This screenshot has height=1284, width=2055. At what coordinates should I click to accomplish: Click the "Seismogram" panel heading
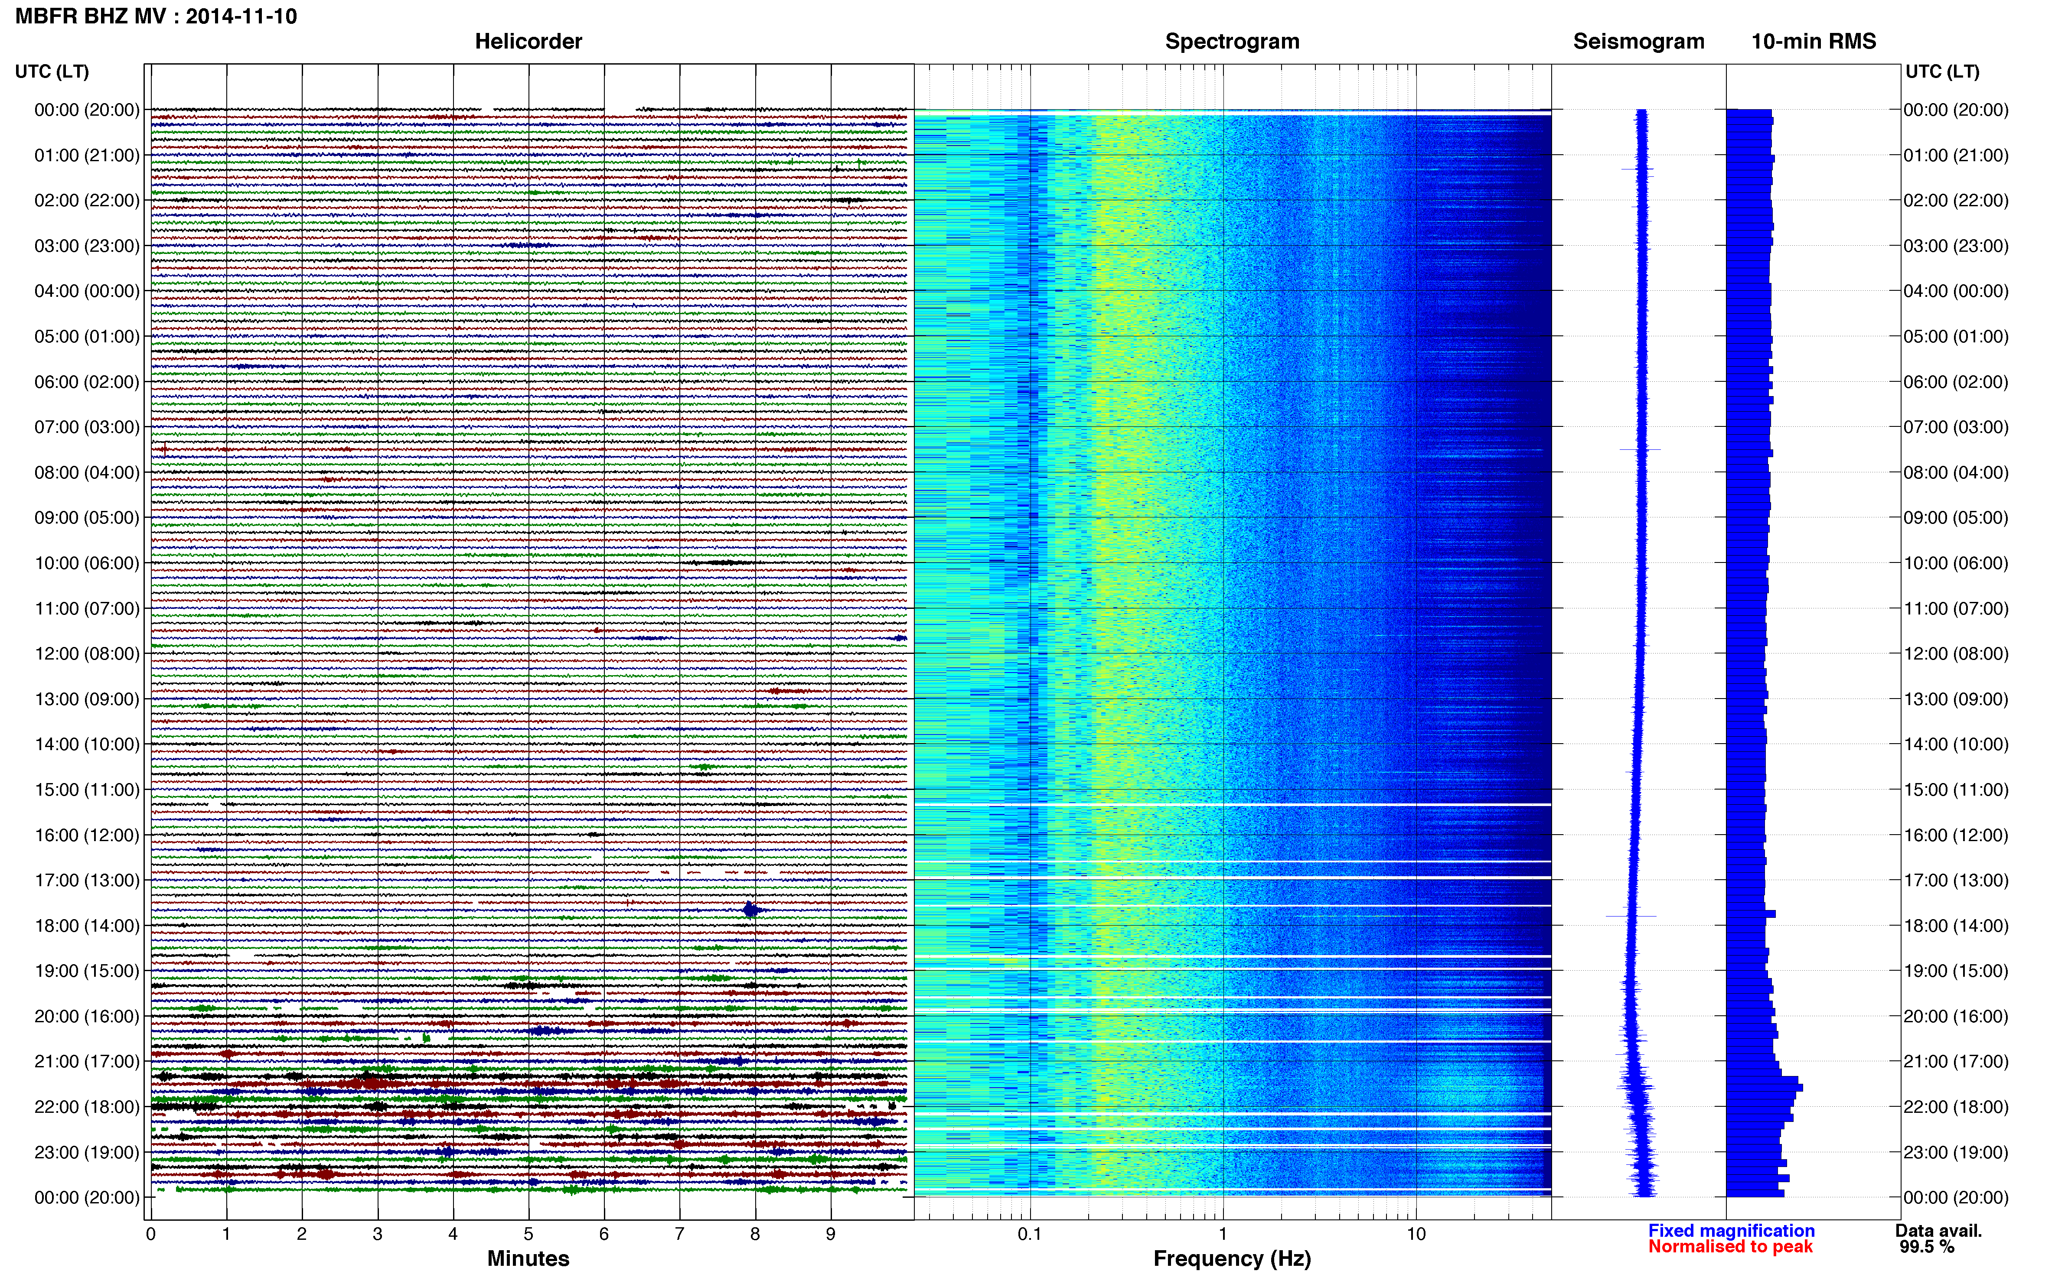click(1639, 42)
